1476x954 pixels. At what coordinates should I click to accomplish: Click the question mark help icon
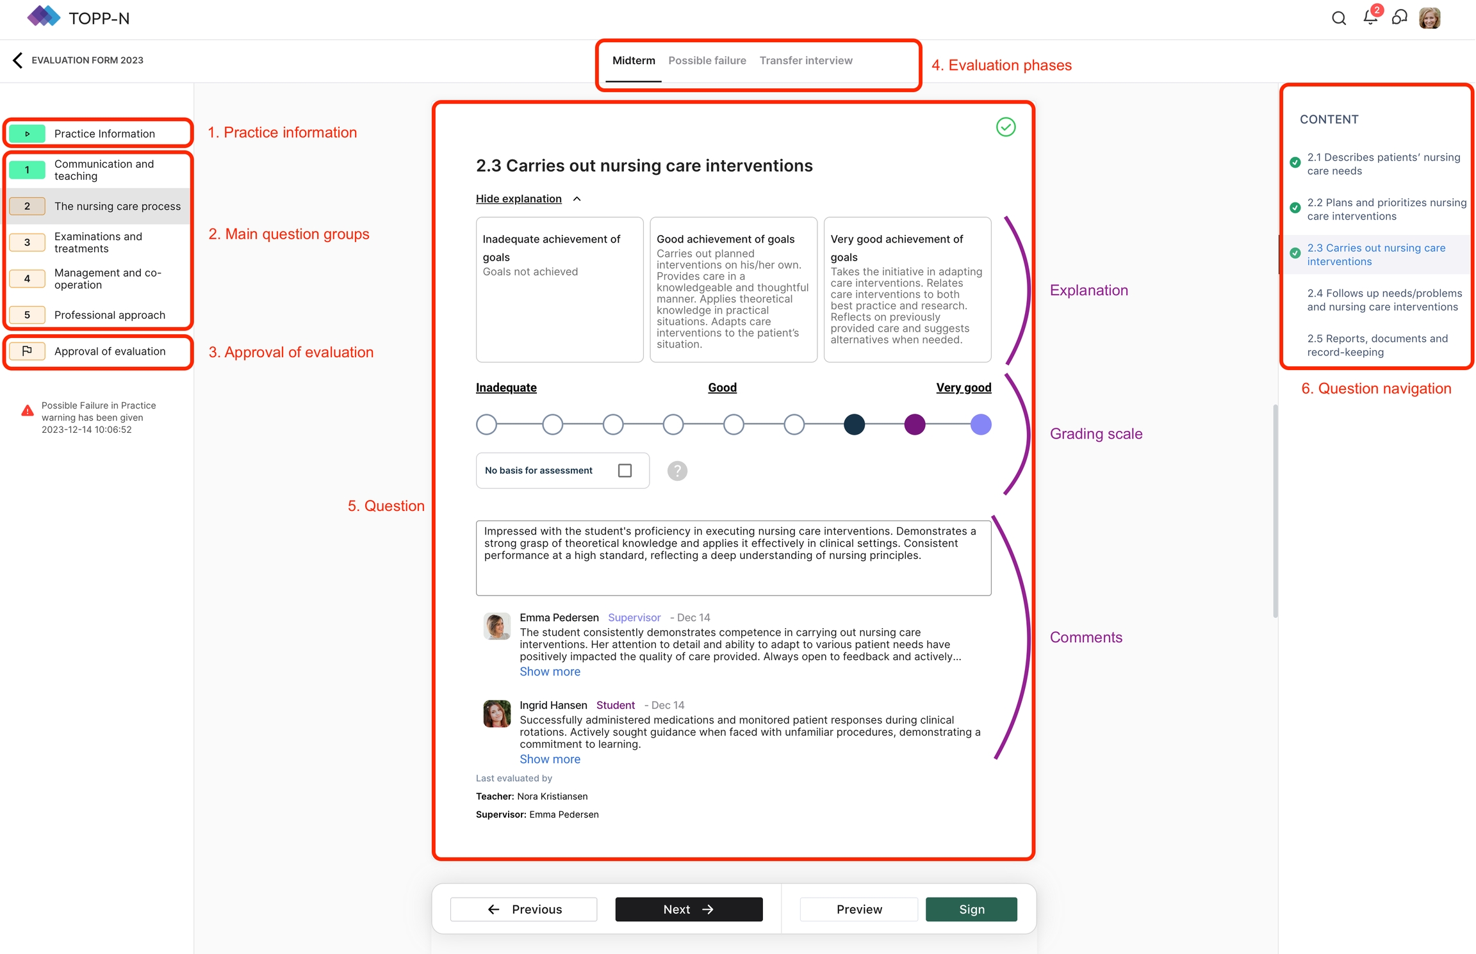pyautogui.click(x=677, y=471)
